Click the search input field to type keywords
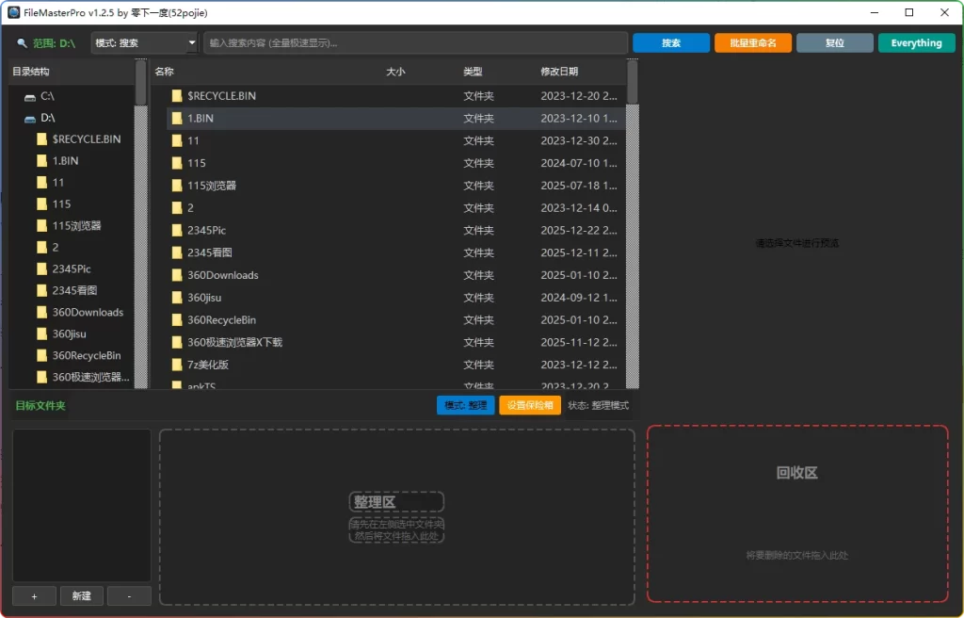 point(414,42)
